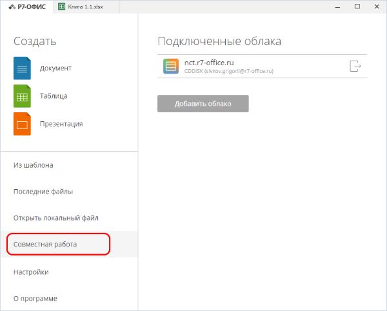Click the blue Document file icon
This screenshot has height=311, width=387.
click(x=22, y=68)
